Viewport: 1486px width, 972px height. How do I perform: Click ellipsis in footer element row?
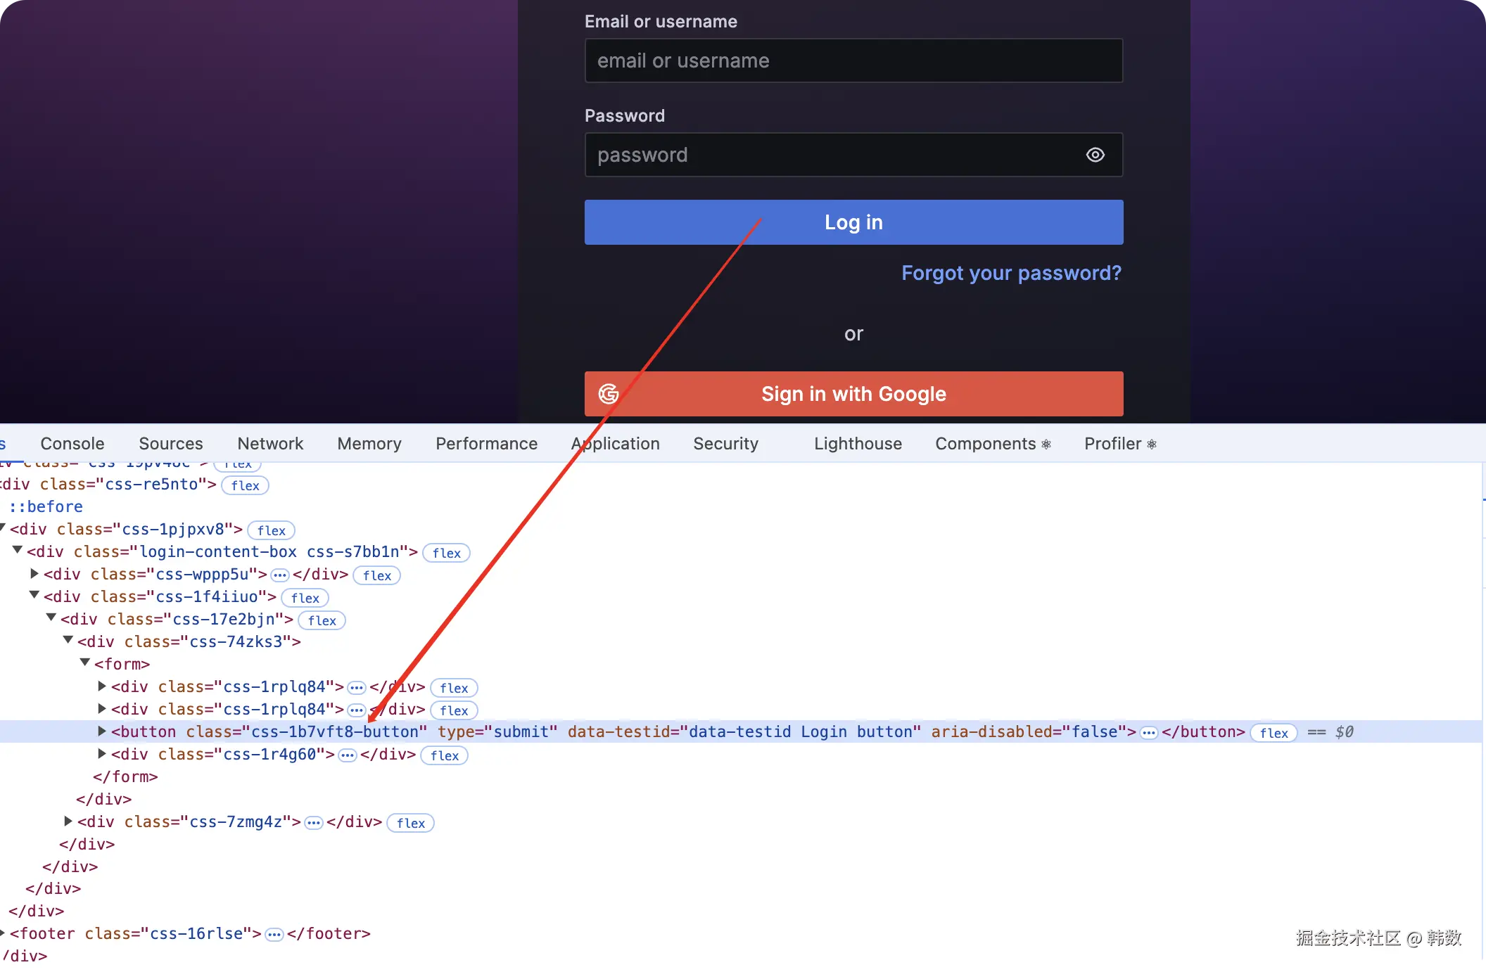point(274,935)
